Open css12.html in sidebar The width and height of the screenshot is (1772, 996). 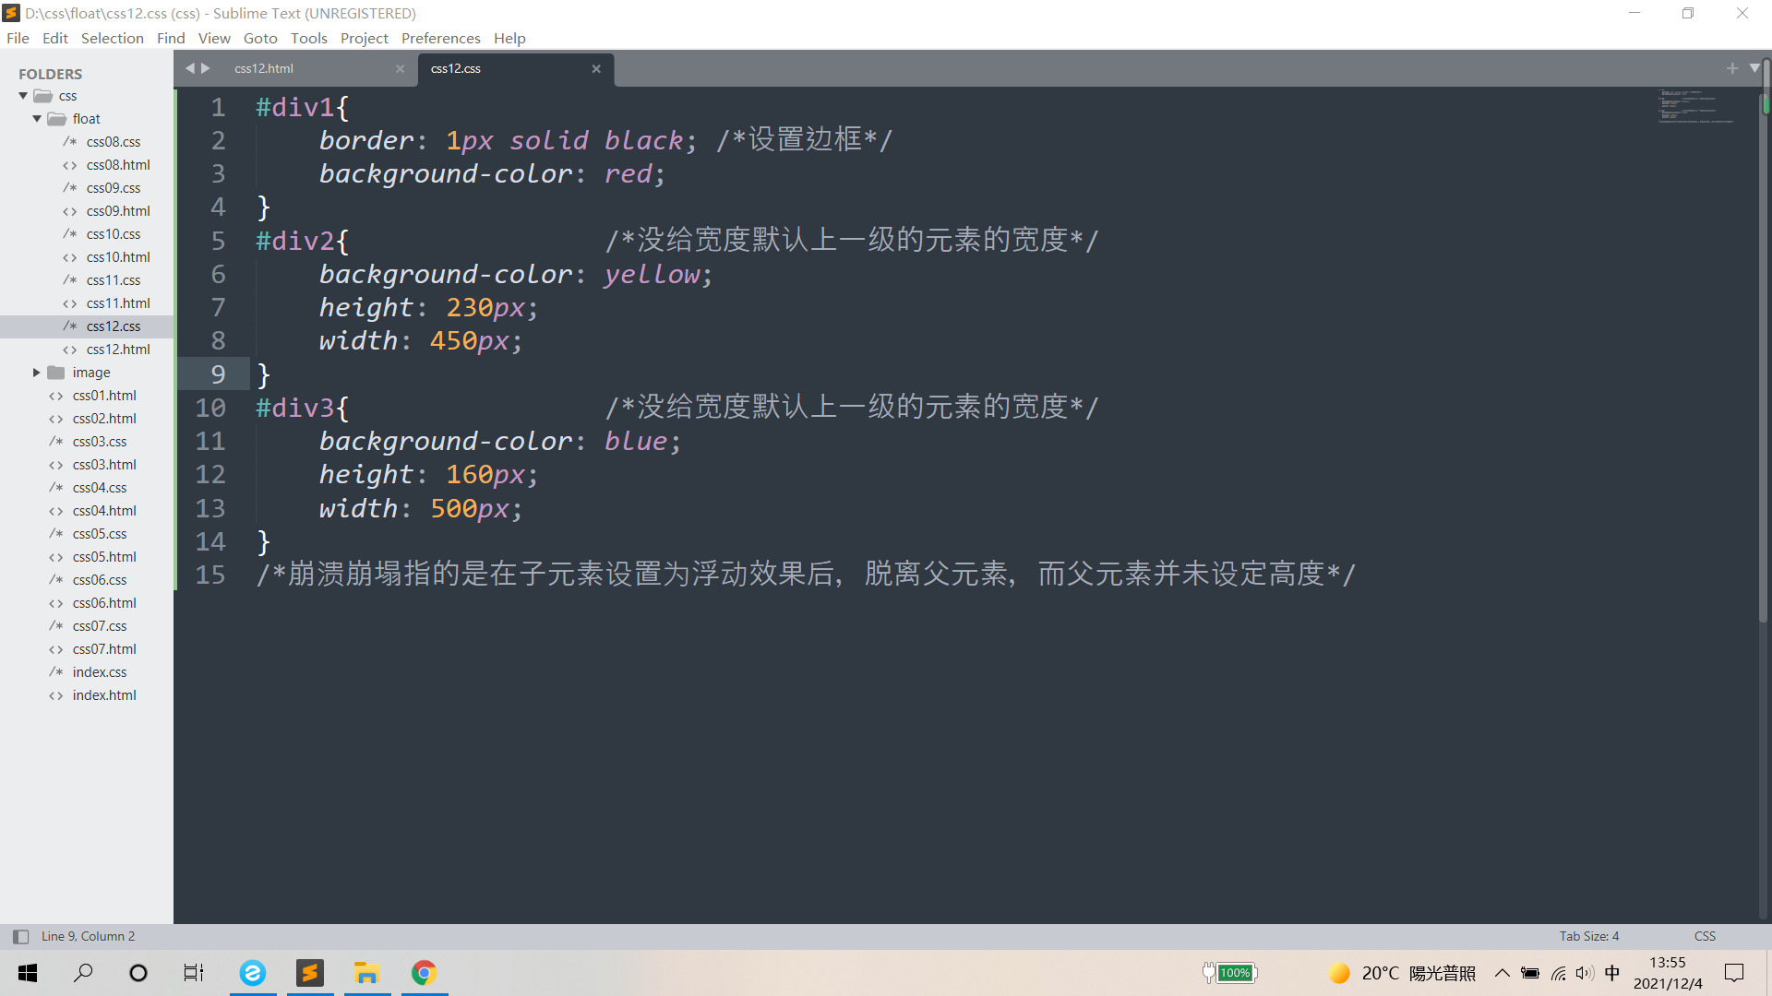(x=118, y=350)
